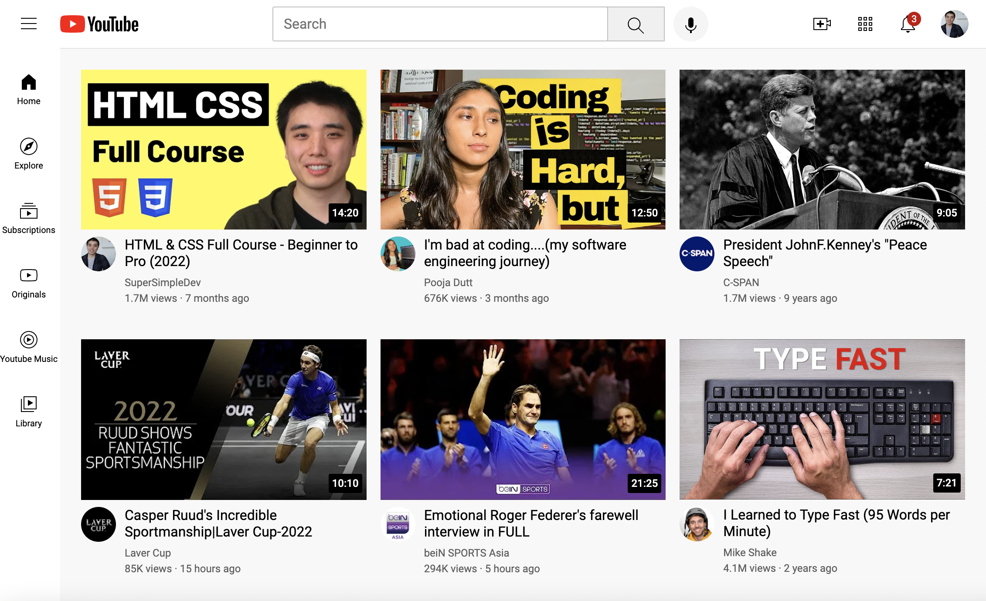Open the account profile avatar

coord(954,24)
